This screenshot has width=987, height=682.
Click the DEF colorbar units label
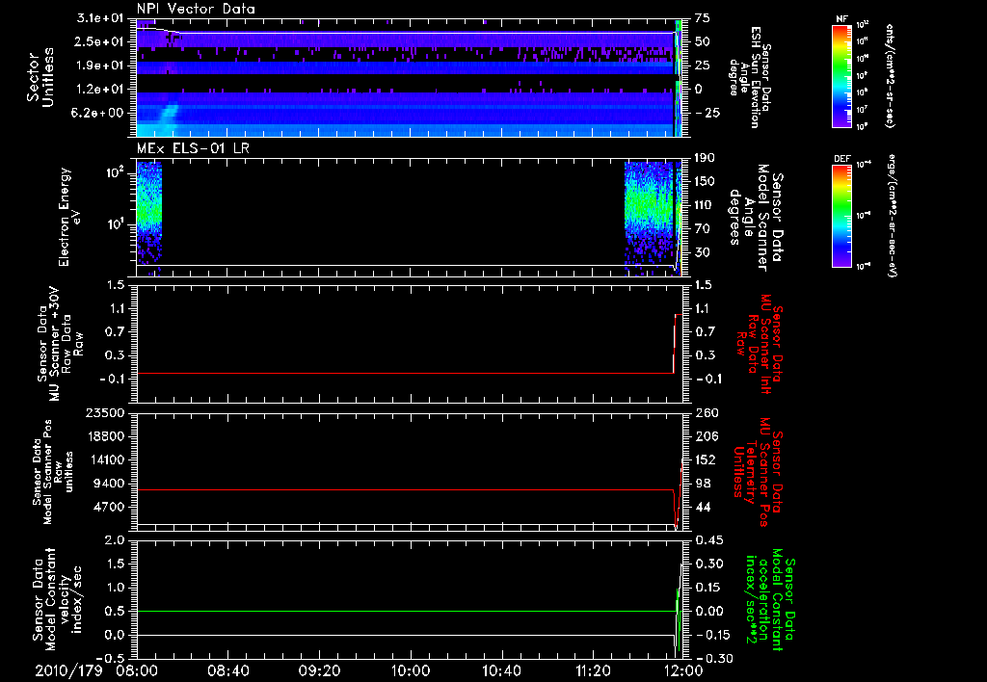point(892,215)
